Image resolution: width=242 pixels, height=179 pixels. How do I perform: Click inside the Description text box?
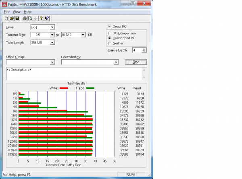coord(74,74)
